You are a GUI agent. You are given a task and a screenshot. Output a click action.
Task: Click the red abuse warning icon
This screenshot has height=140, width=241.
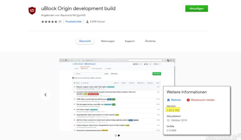(x=188, y=100)
